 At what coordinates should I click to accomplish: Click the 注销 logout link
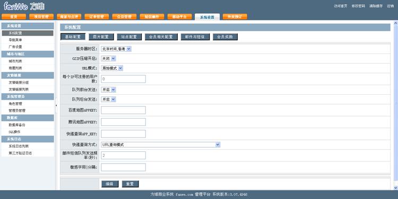[391, 6]
